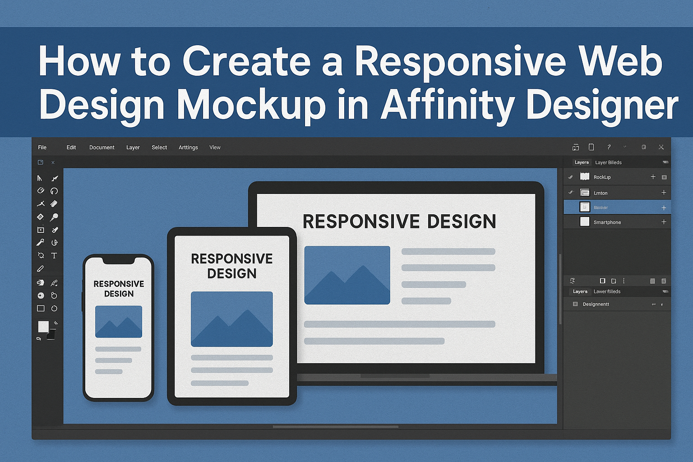Click the white fill color swatch

pos(43,326)
